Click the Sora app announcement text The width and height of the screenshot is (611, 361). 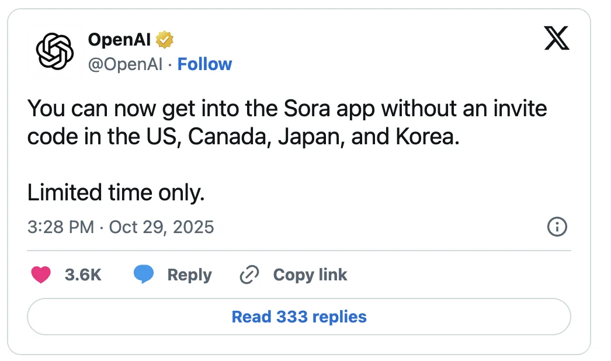286,109
